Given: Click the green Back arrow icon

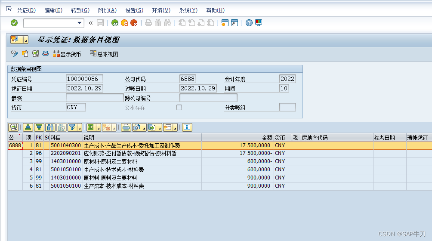Looking at the screenshot, I should pos(115,23).
